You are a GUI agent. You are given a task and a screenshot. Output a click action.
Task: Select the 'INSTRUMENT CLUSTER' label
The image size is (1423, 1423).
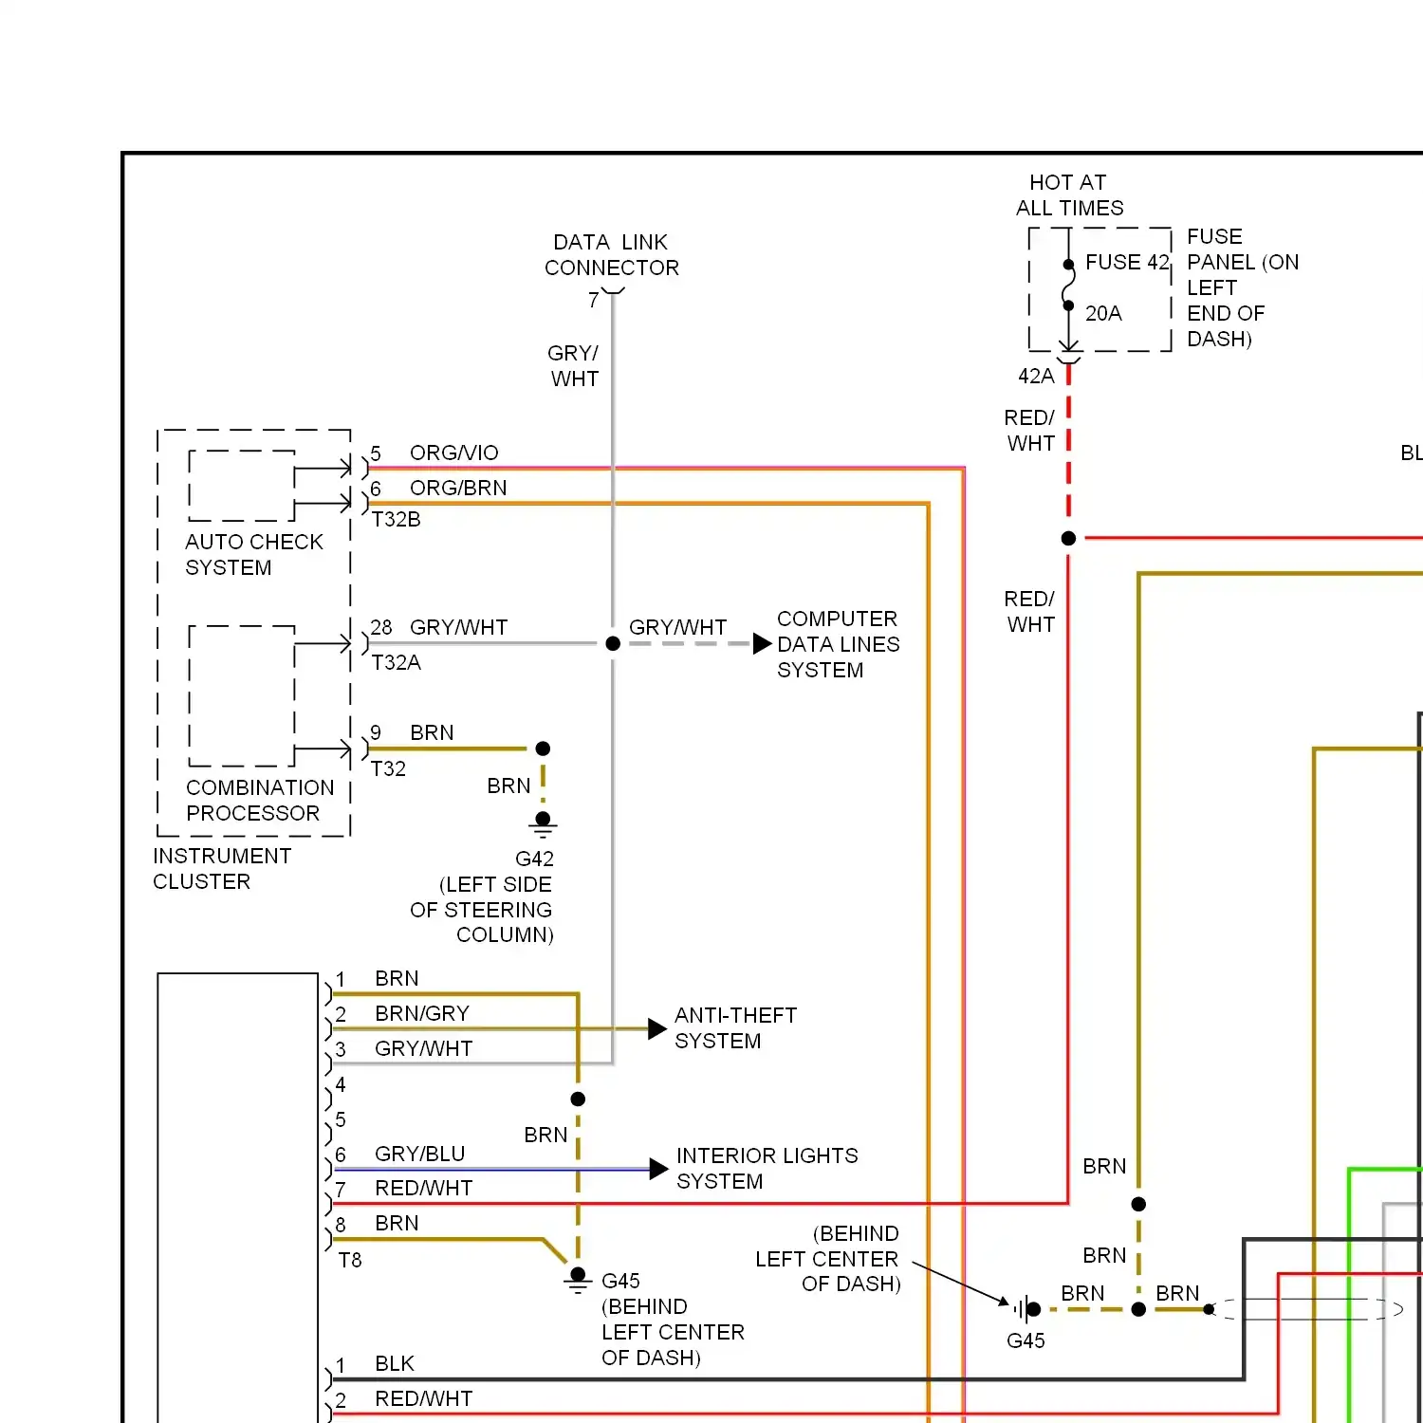point(222,869)
